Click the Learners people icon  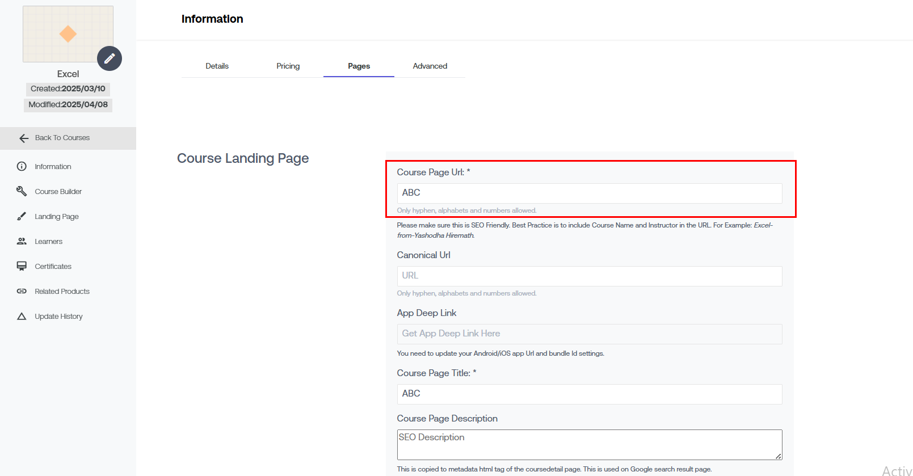click(22, 241)
